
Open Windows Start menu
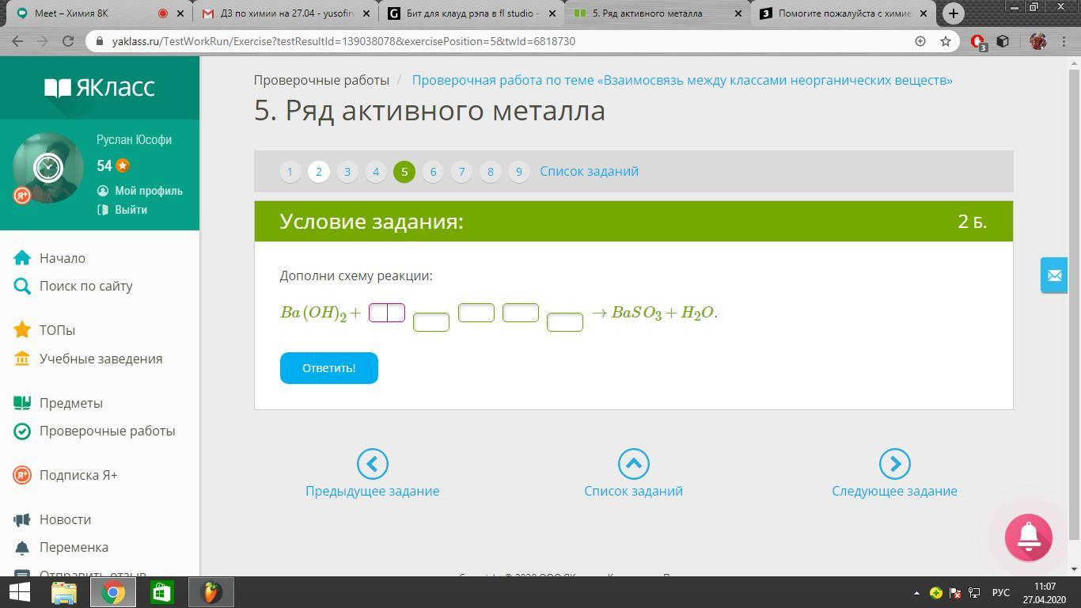[x=19, y=592]
